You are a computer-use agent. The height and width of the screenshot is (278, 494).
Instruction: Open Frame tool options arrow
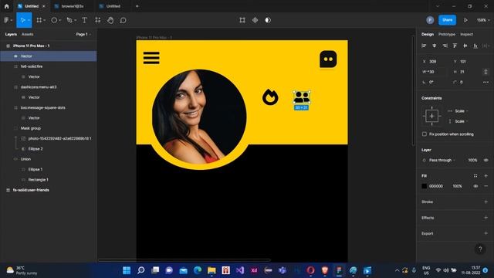point(45,20)
